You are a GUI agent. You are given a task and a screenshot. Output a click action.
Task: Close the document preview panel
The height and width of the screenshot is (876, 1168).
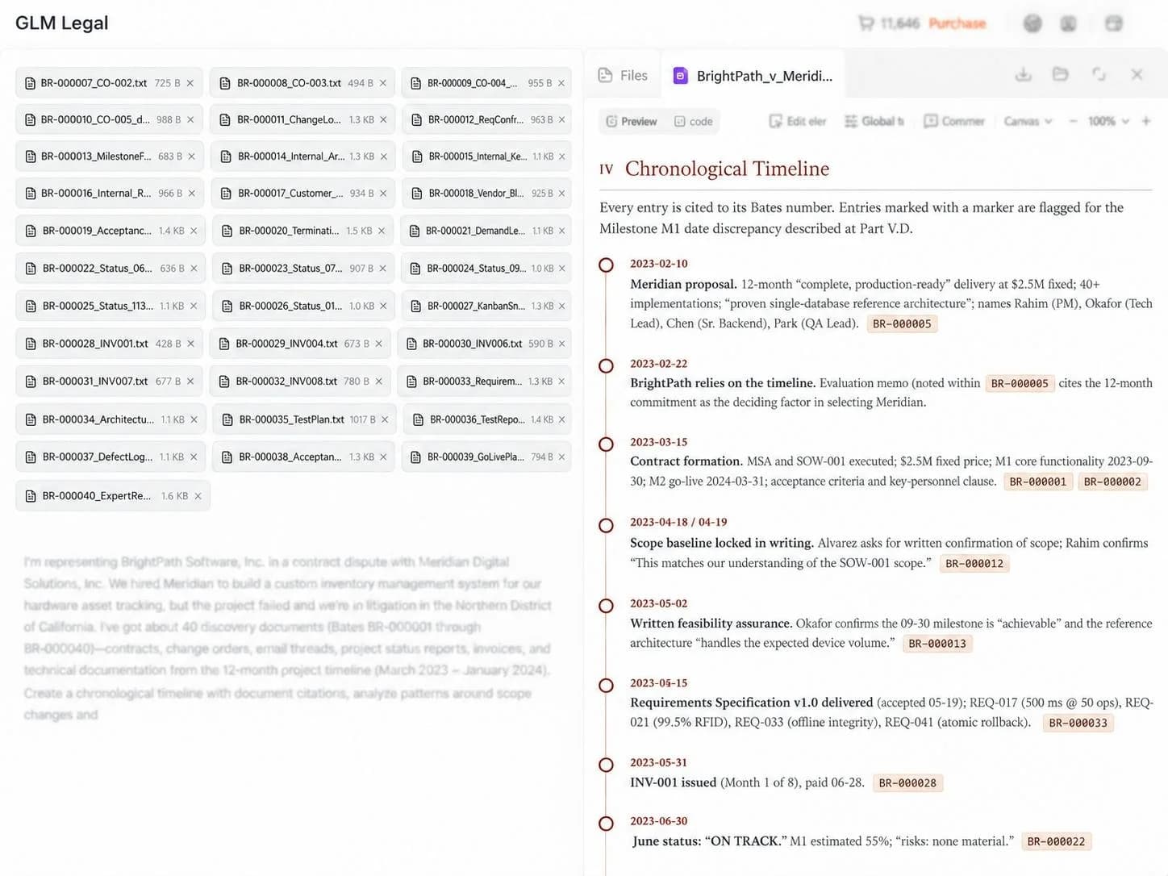tap(1137, 74)
